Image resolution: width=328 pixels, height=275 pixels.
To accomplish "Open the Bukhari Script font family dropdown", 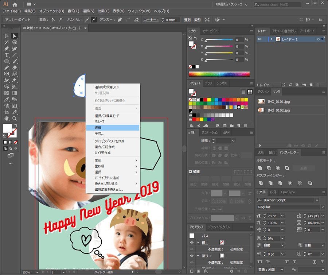I will pos(317,200).
